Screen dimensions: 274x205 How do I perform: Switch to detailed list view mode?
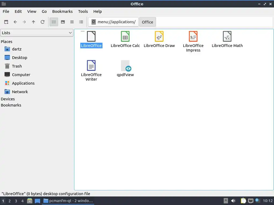[x=81, y=22]
